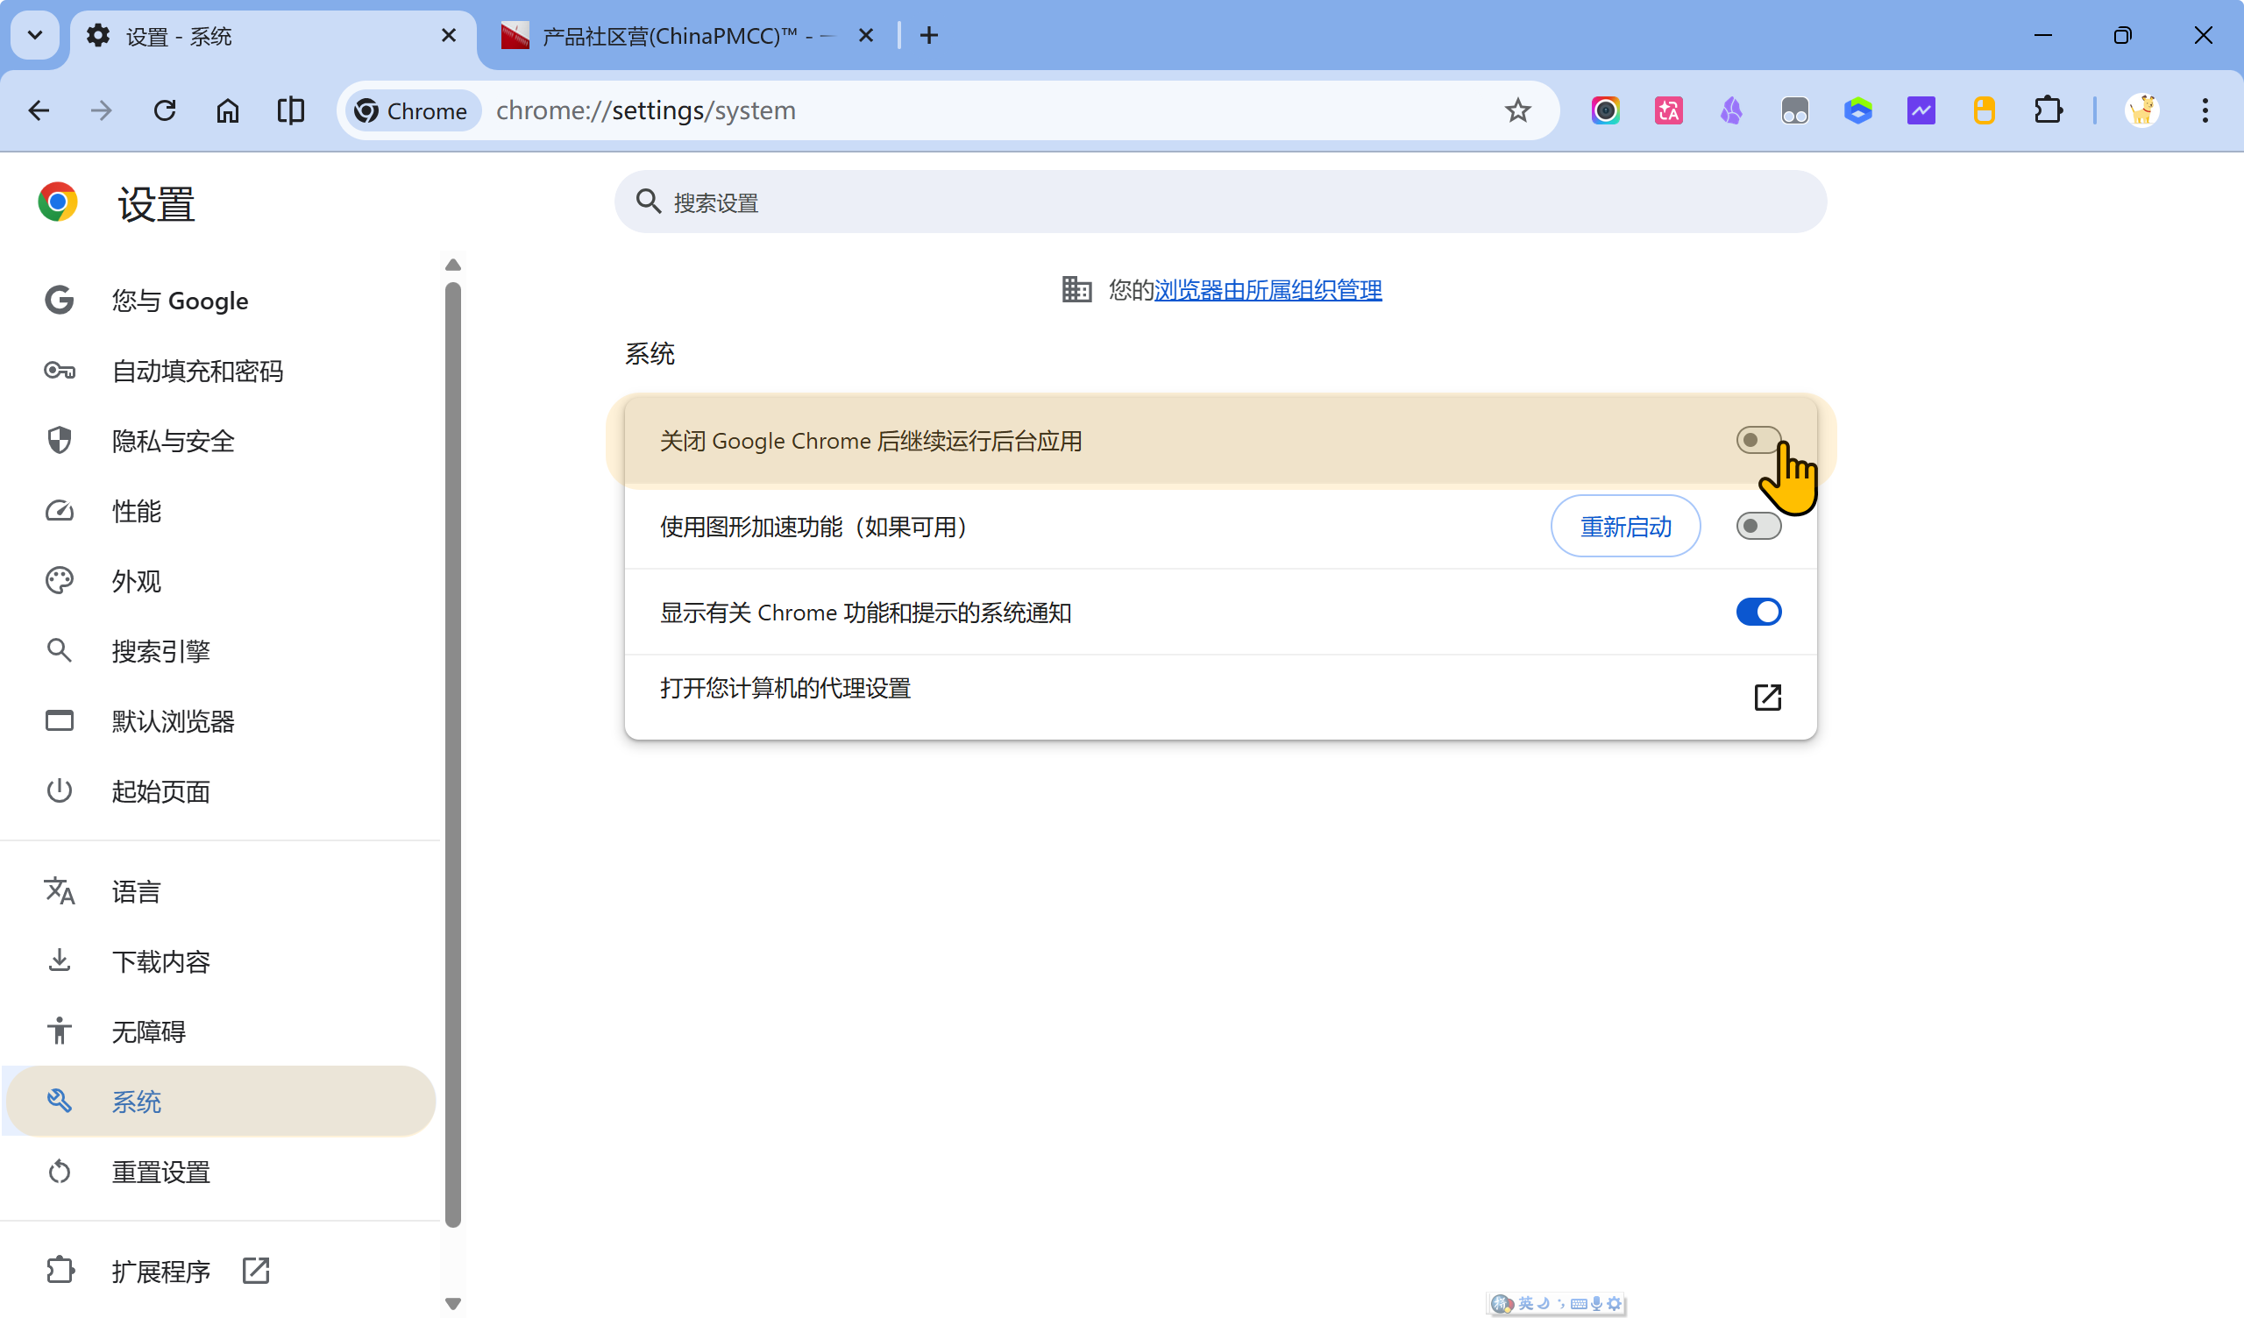Click the bookmark star icon
The image size is (2244, 1318).
(x=1517, y=110)
